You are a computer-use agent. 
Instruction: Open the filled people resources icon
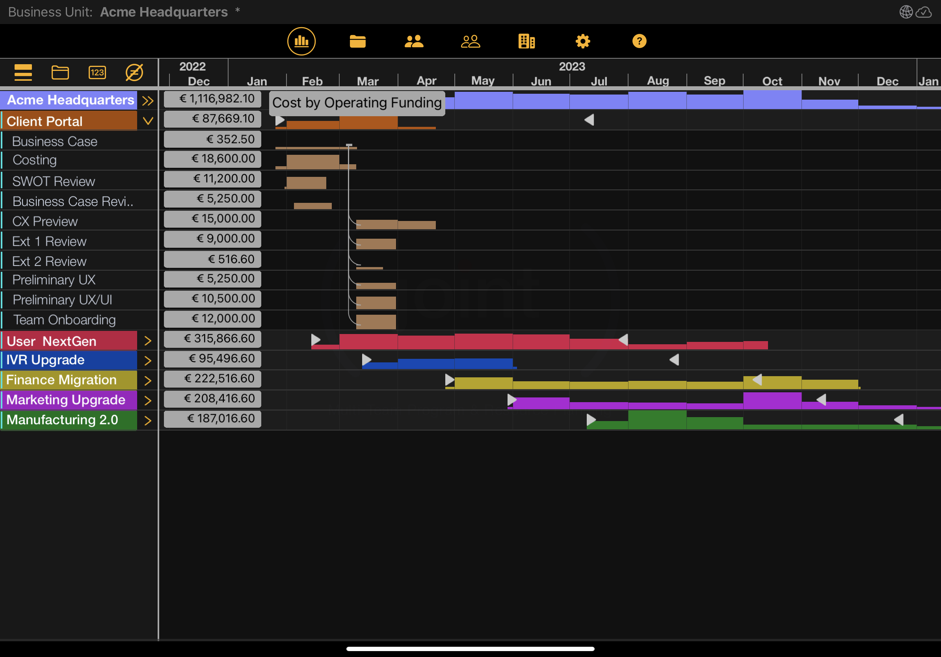tap(414, 41)
